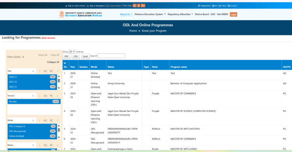The image size is (292, 152).
Task: Click Skip to main content
Action: pyautogui.click(x=75, y=6)
